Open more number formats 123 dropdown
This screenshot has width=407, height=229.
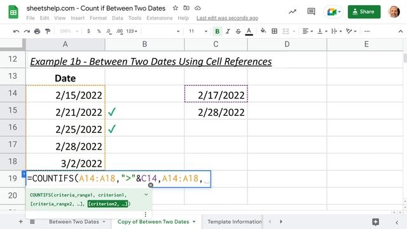pos(132,31)
